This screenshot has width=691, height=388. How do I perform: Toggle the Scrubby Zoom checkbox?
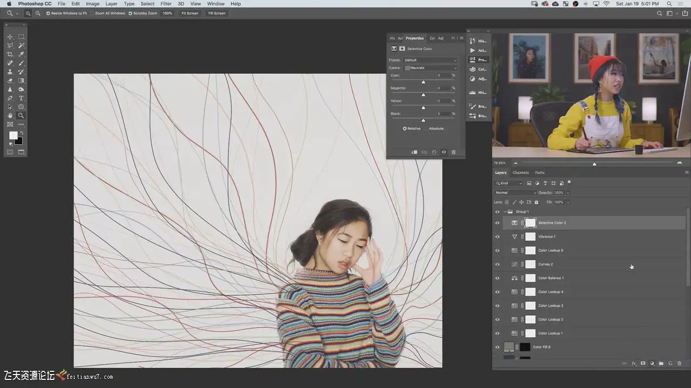coord(130,13)
